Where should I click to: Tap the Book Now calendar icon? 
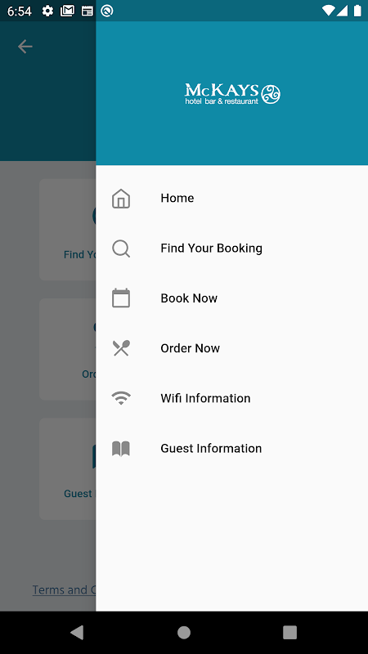[121, 298]
